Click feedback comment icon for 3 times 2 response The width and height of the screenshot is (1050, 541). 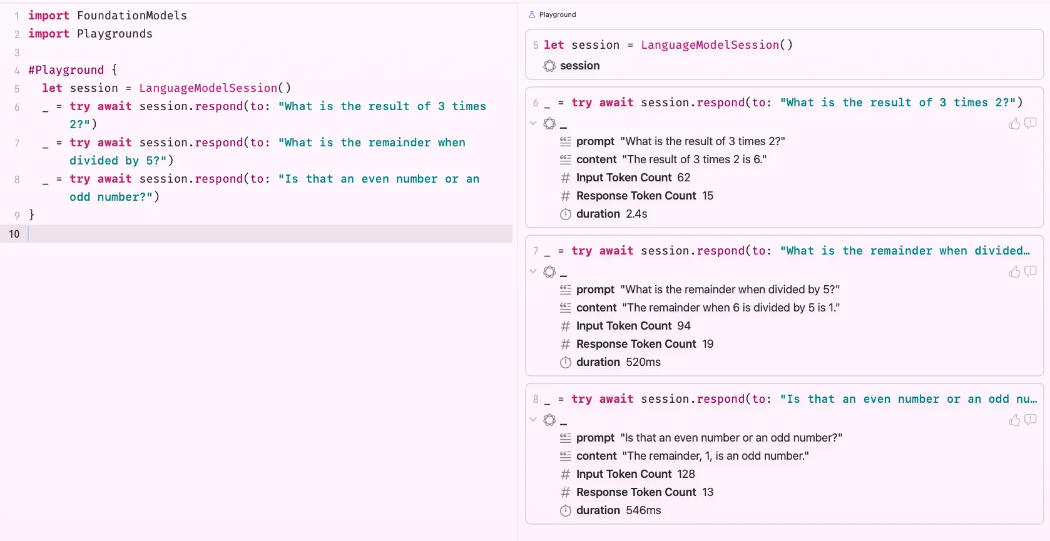pyautogui.click(x=1031, y=123)
